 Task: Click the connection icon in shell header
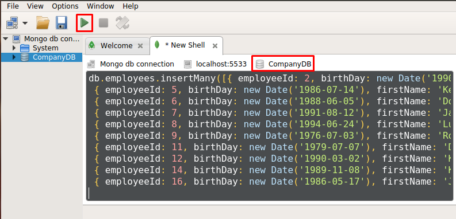point(91,64)
